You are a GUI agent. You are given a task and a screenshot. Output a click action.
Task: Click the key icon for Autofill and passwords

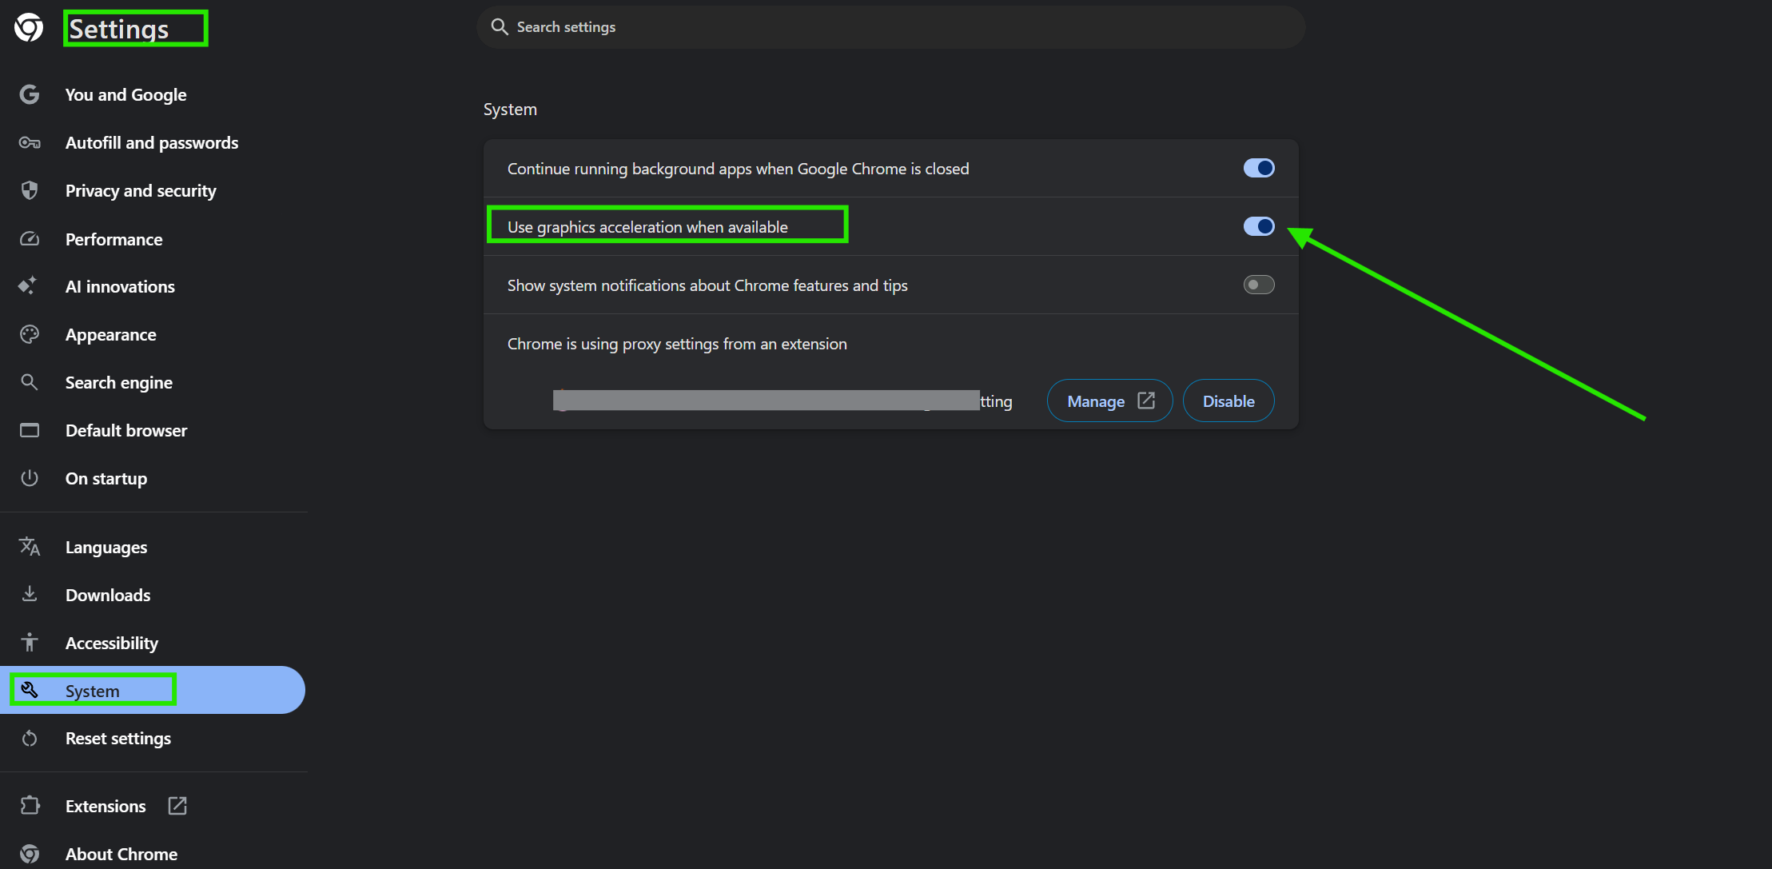[30, 142]
